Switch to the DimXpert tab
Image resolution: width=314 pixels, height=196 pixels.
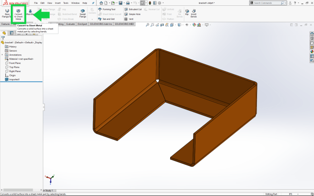tap(82, 24)
